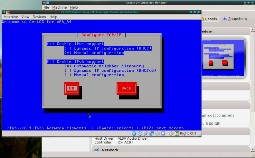The image size is (255, 158).
Task: Click the Configure TCP/IP dialog title
Action: point(101,35)
